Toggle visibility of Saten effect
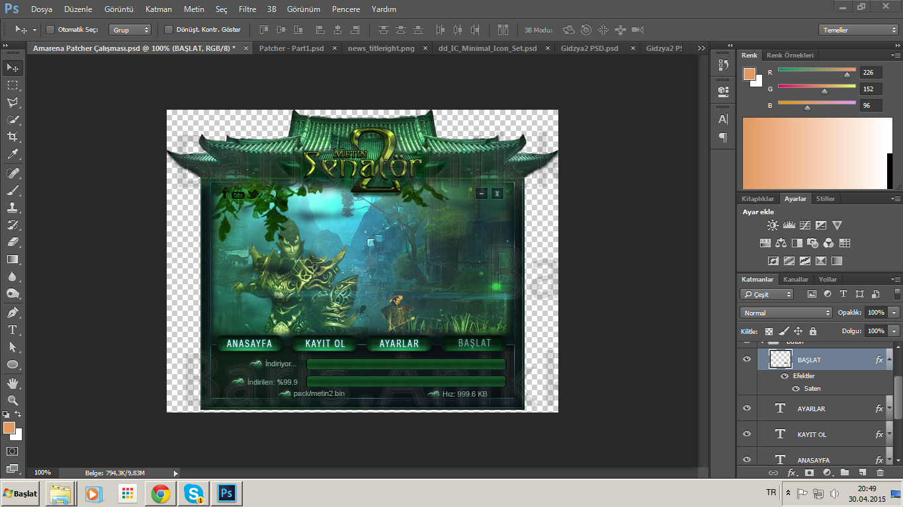The height and width of the screenshot is (507, 903). [796, 389]
